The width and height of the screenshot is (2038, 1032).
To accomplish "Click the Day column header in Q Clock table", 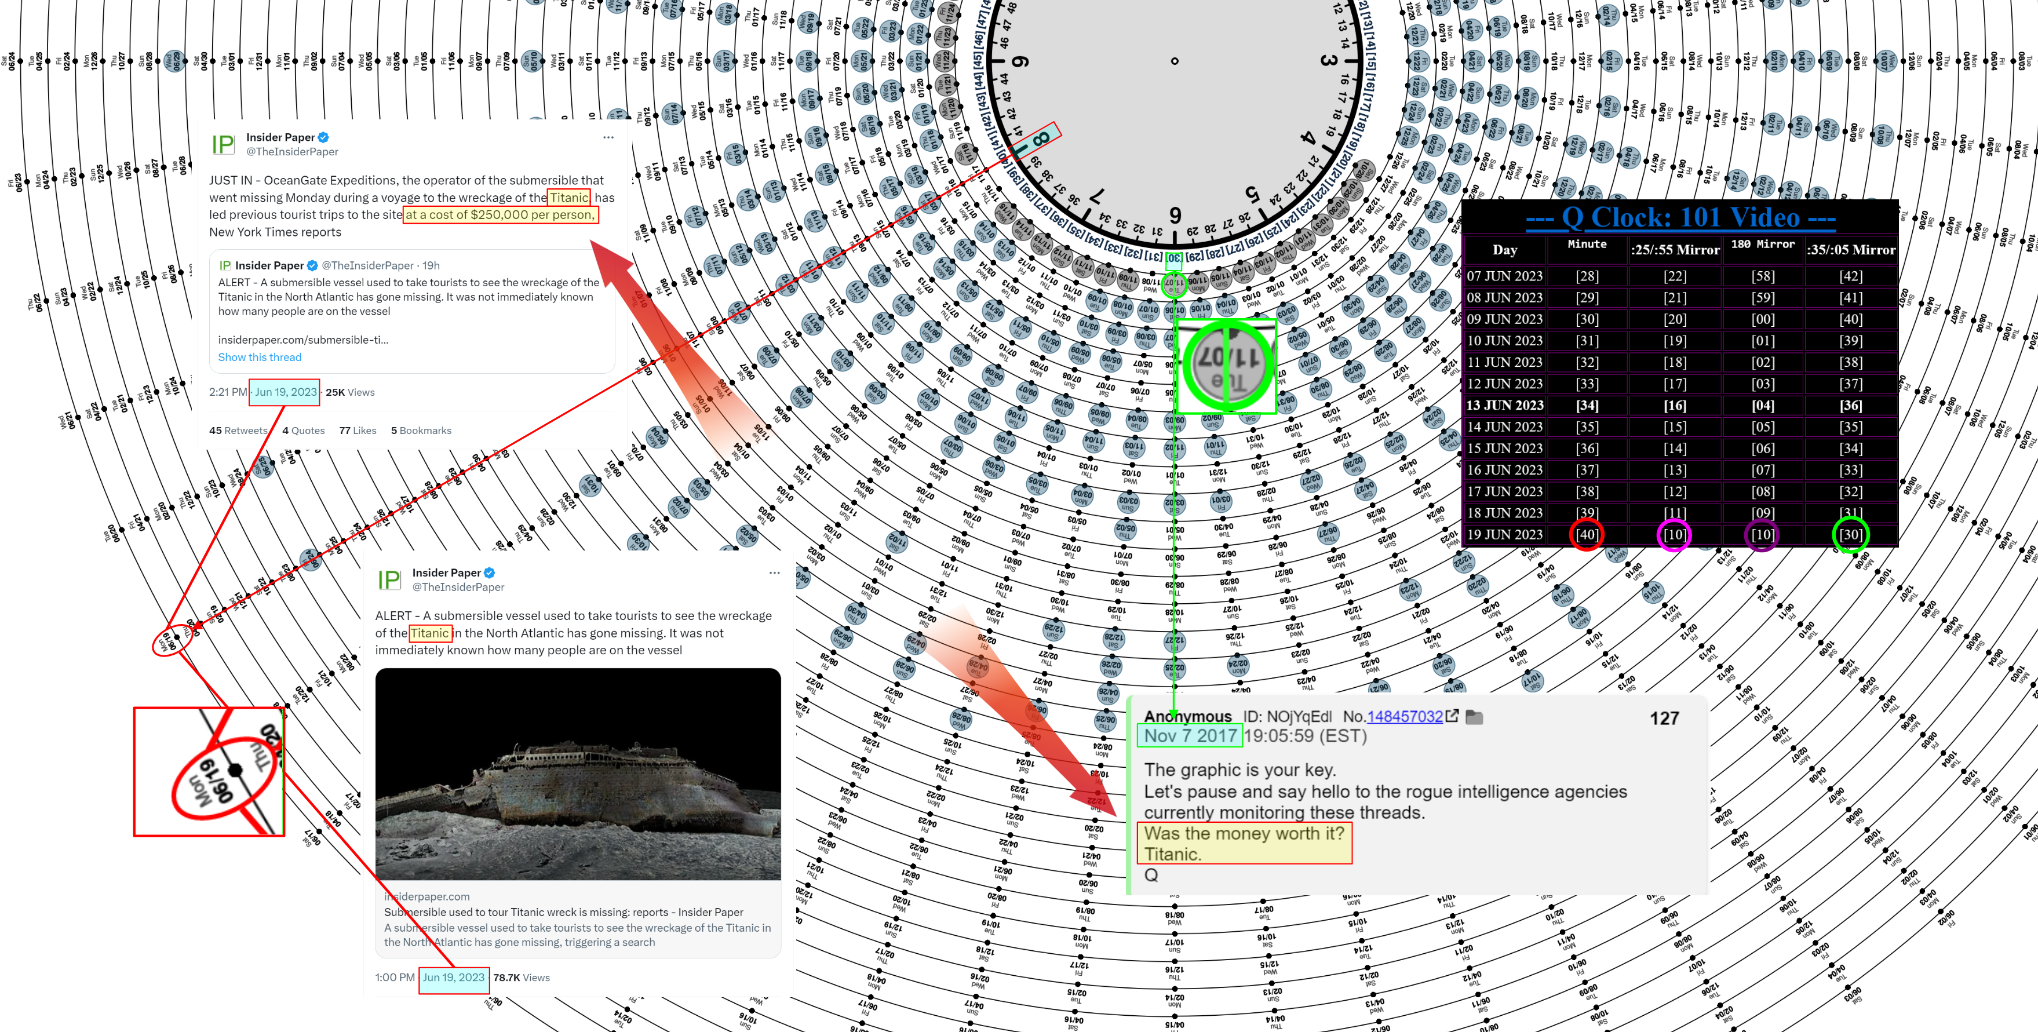I will [1505, 250].
